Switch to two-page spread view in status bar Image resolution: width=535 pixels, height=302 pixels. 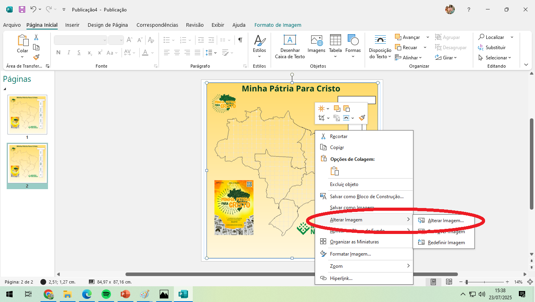449,282
